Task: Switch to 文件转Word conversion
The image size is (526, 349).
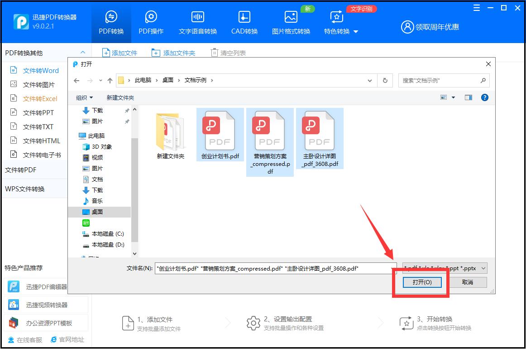Action: point(41,70)
